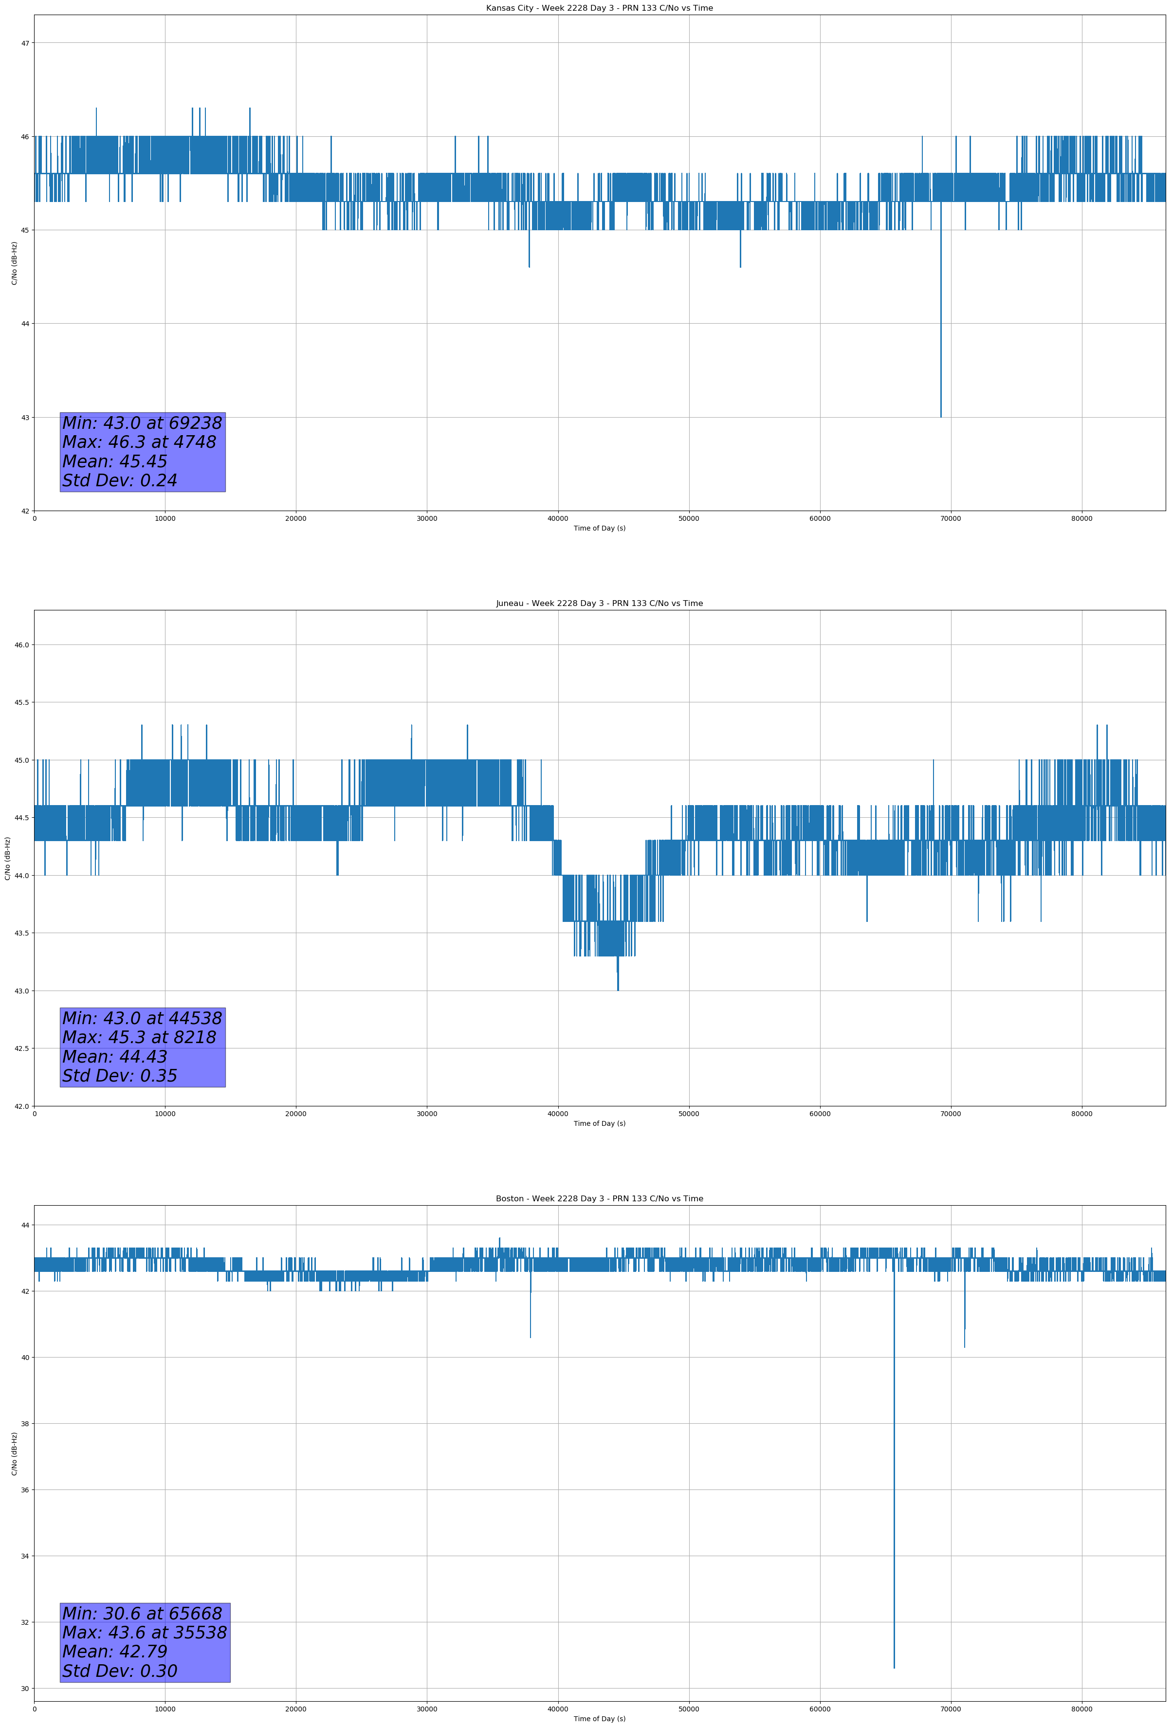Select 'Mean: 45.45' stats line
Screen dimensions: 1172x1727
tap(114, 461)
